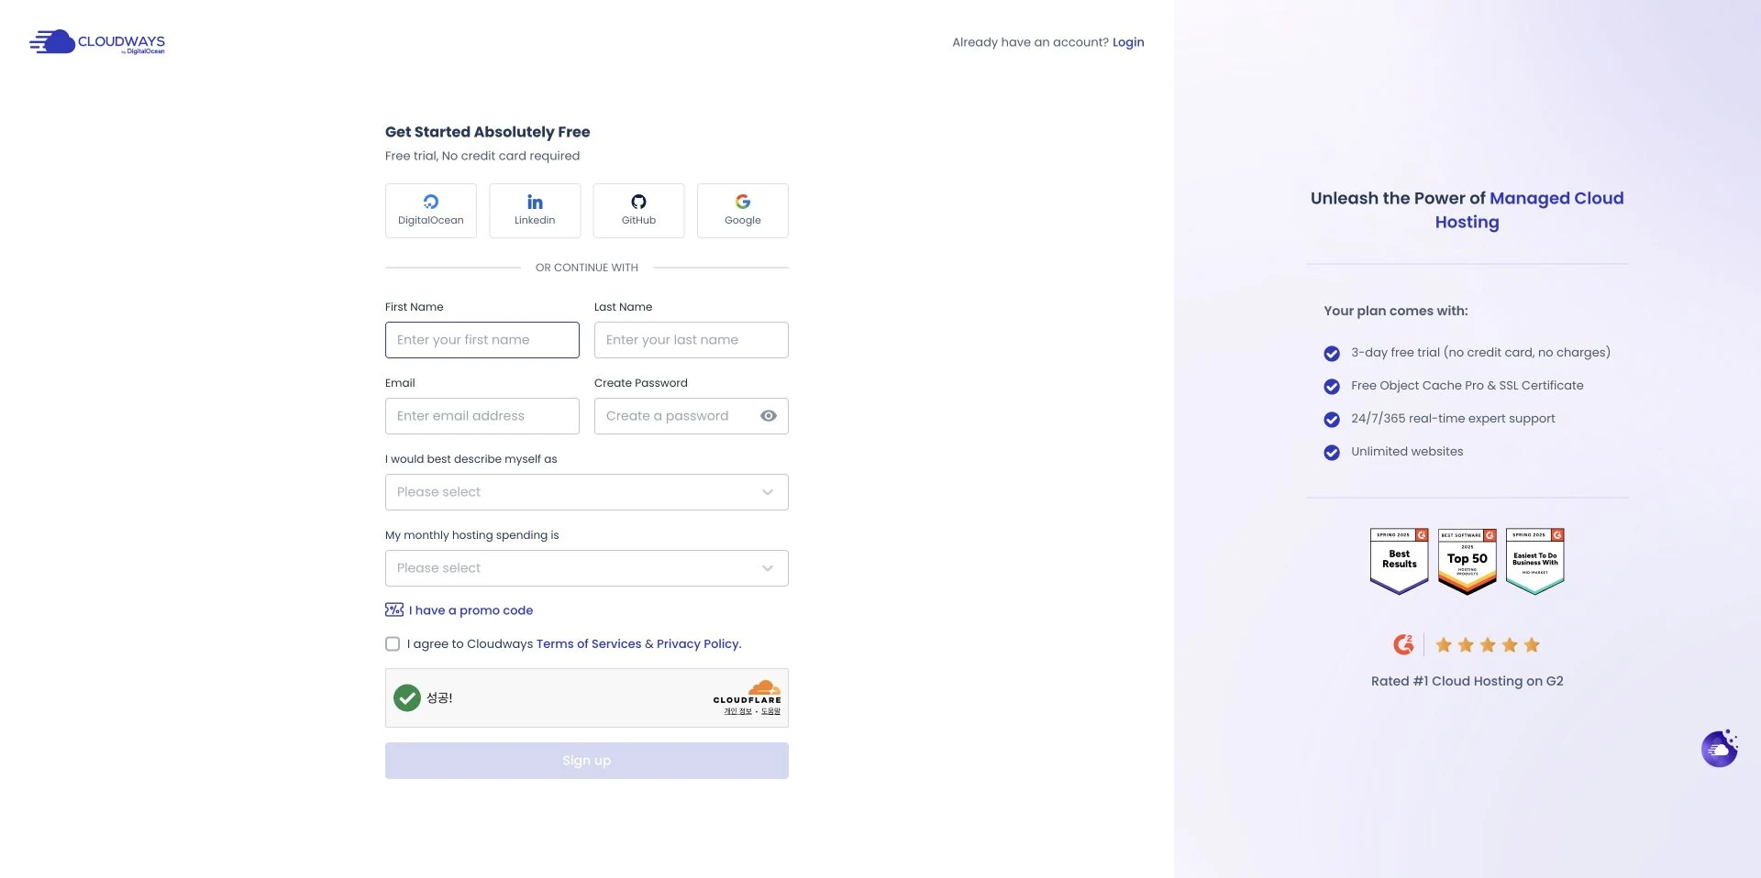
Task: Focus the First Name input field
Action: [482, 340]
